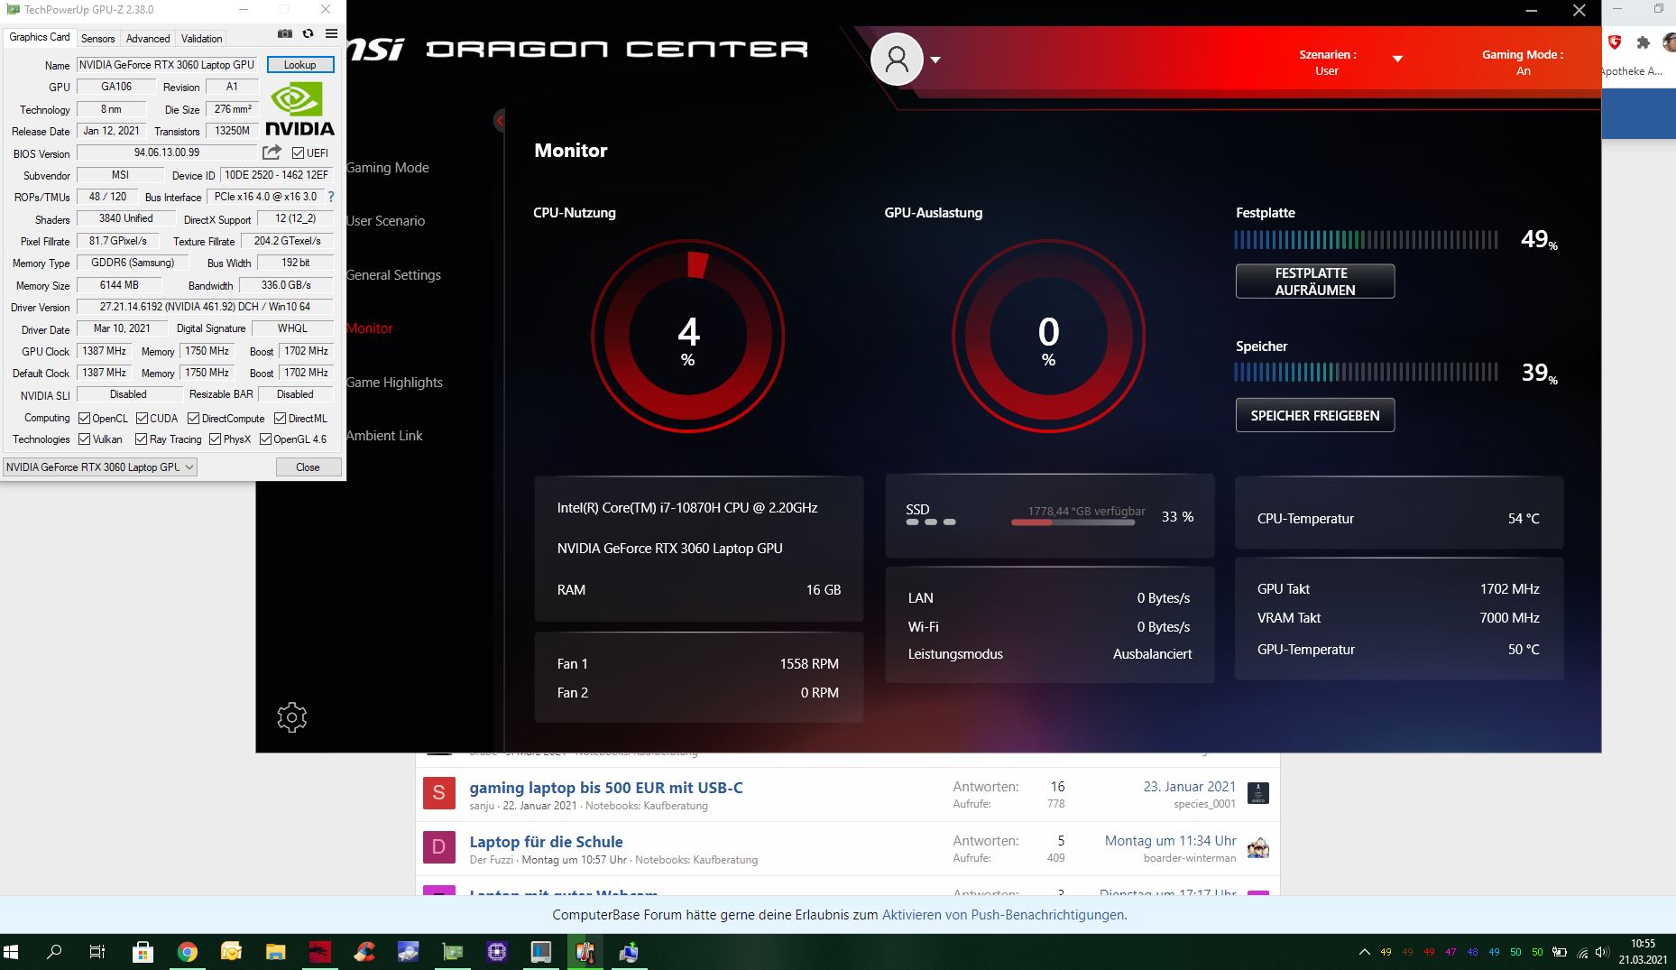The image size is (1676, 970).
Task: Click the Dragon Center user profile avatar
Action: pos(897,60)
